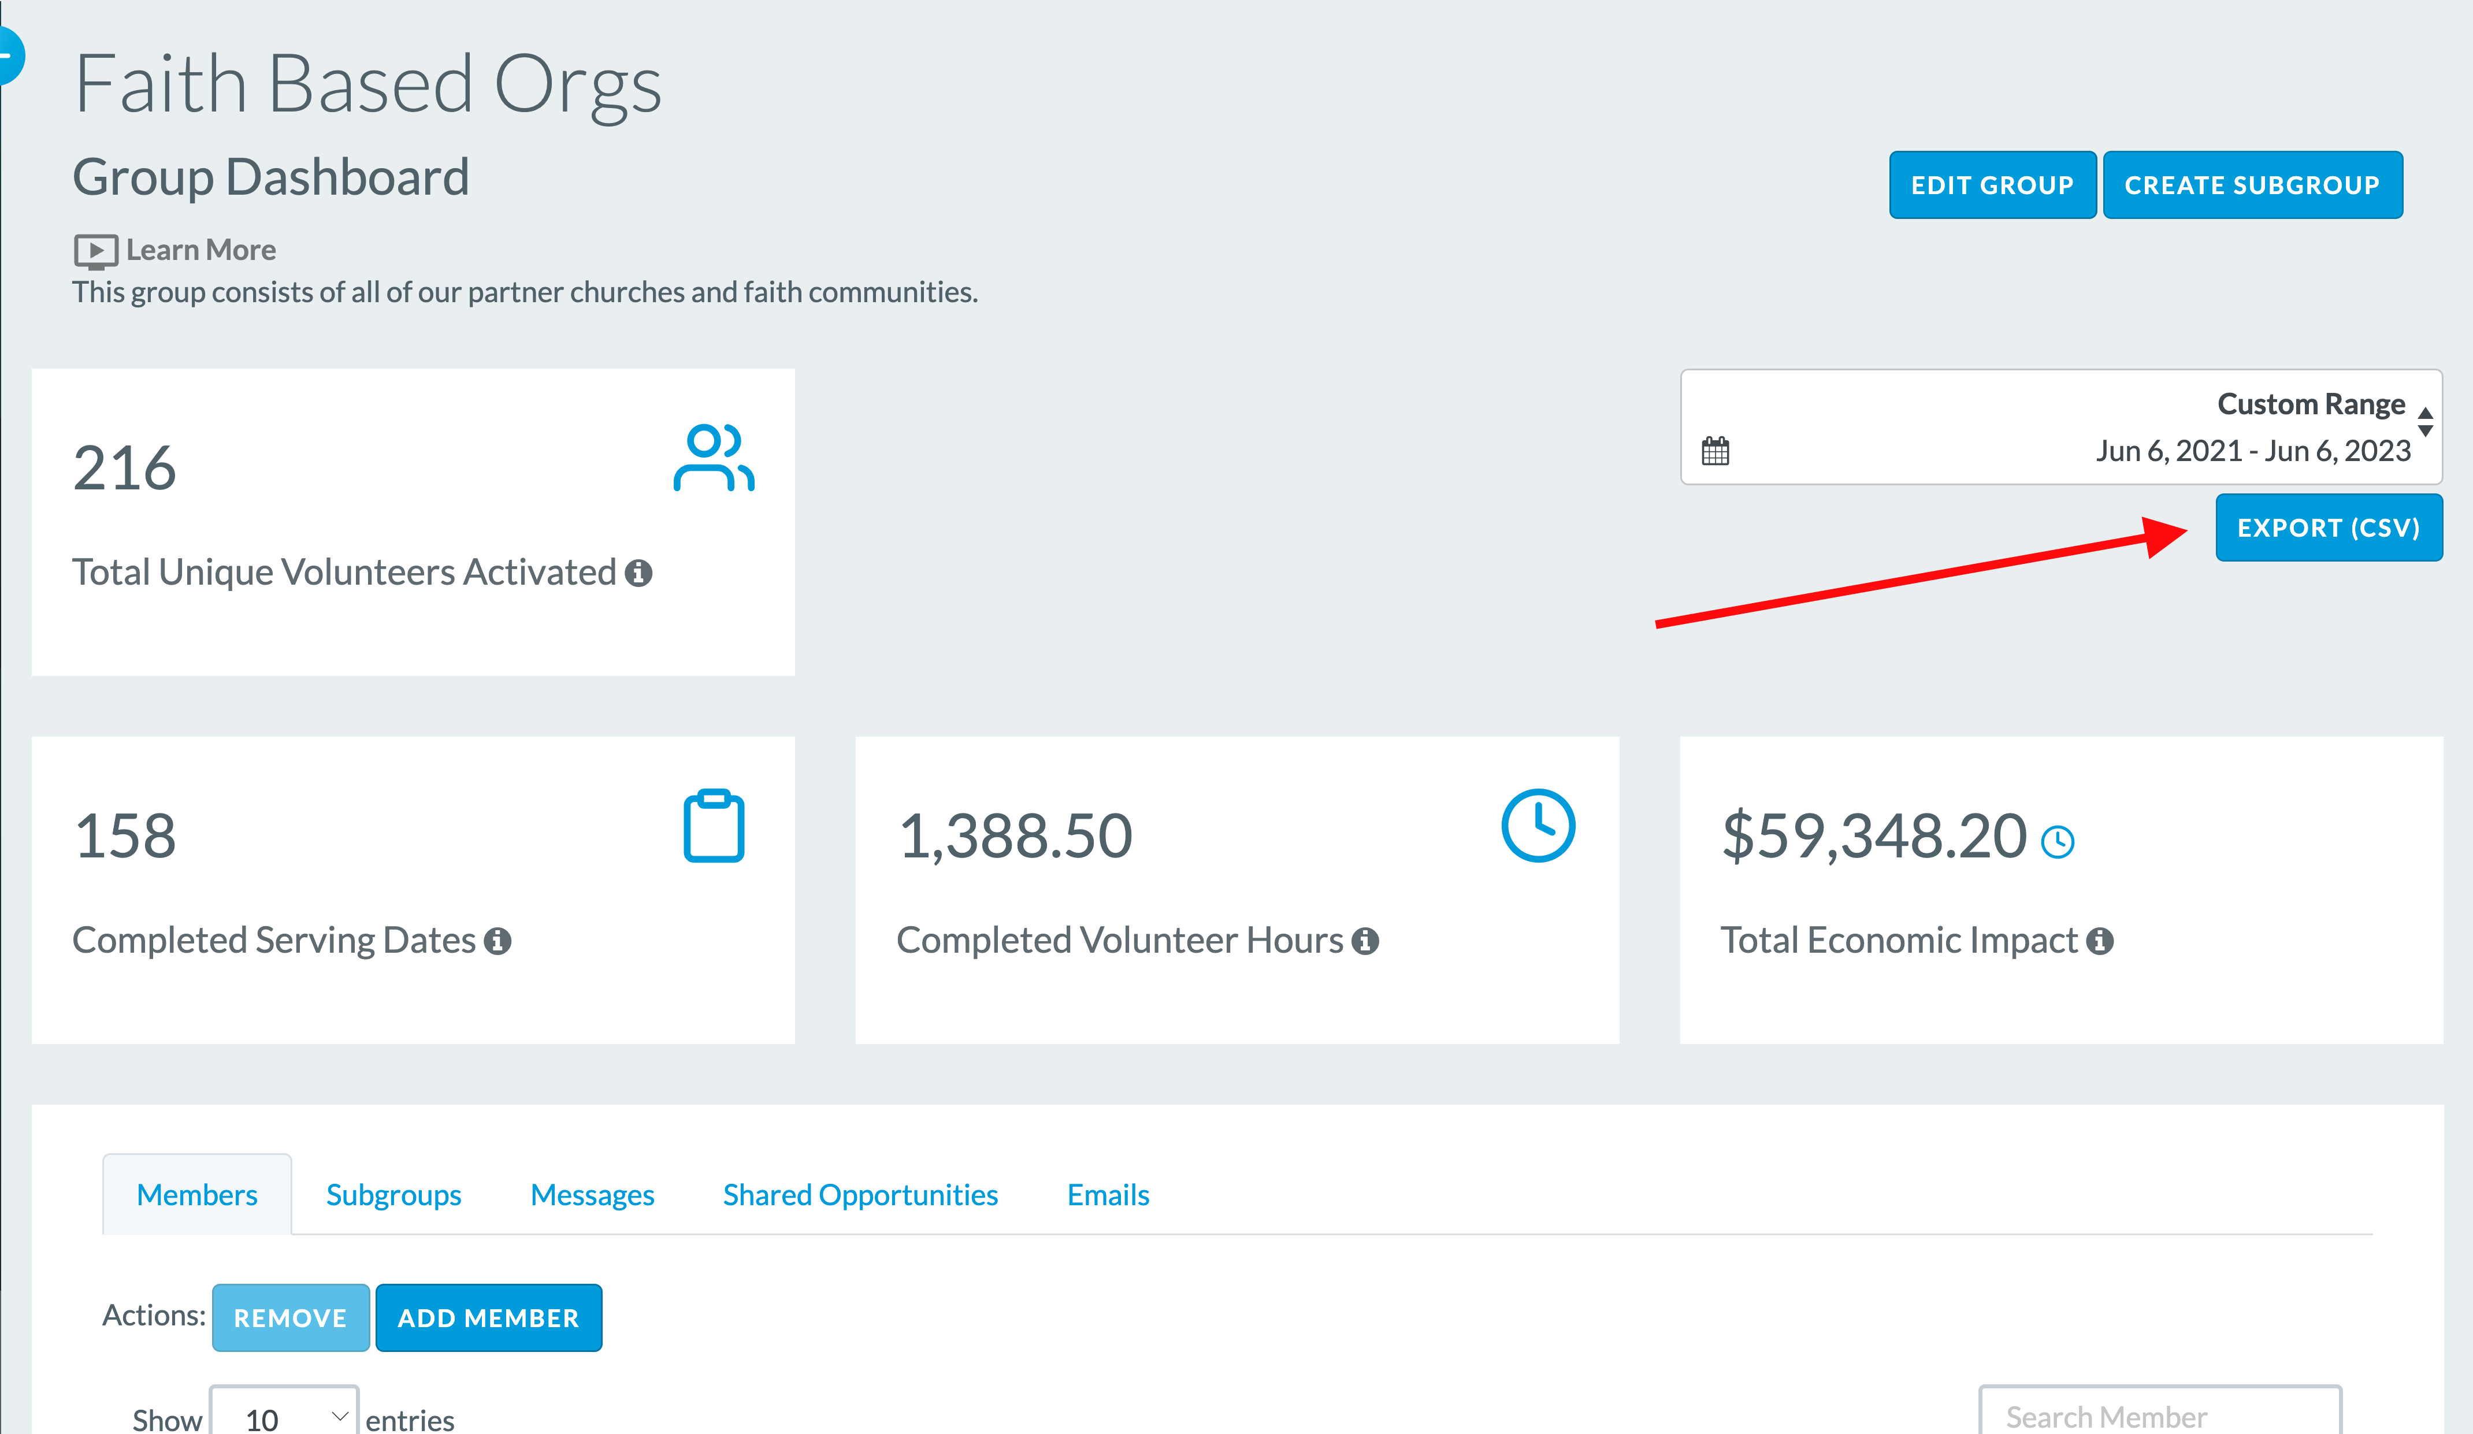Click the calendar icon in date range

1715,451
